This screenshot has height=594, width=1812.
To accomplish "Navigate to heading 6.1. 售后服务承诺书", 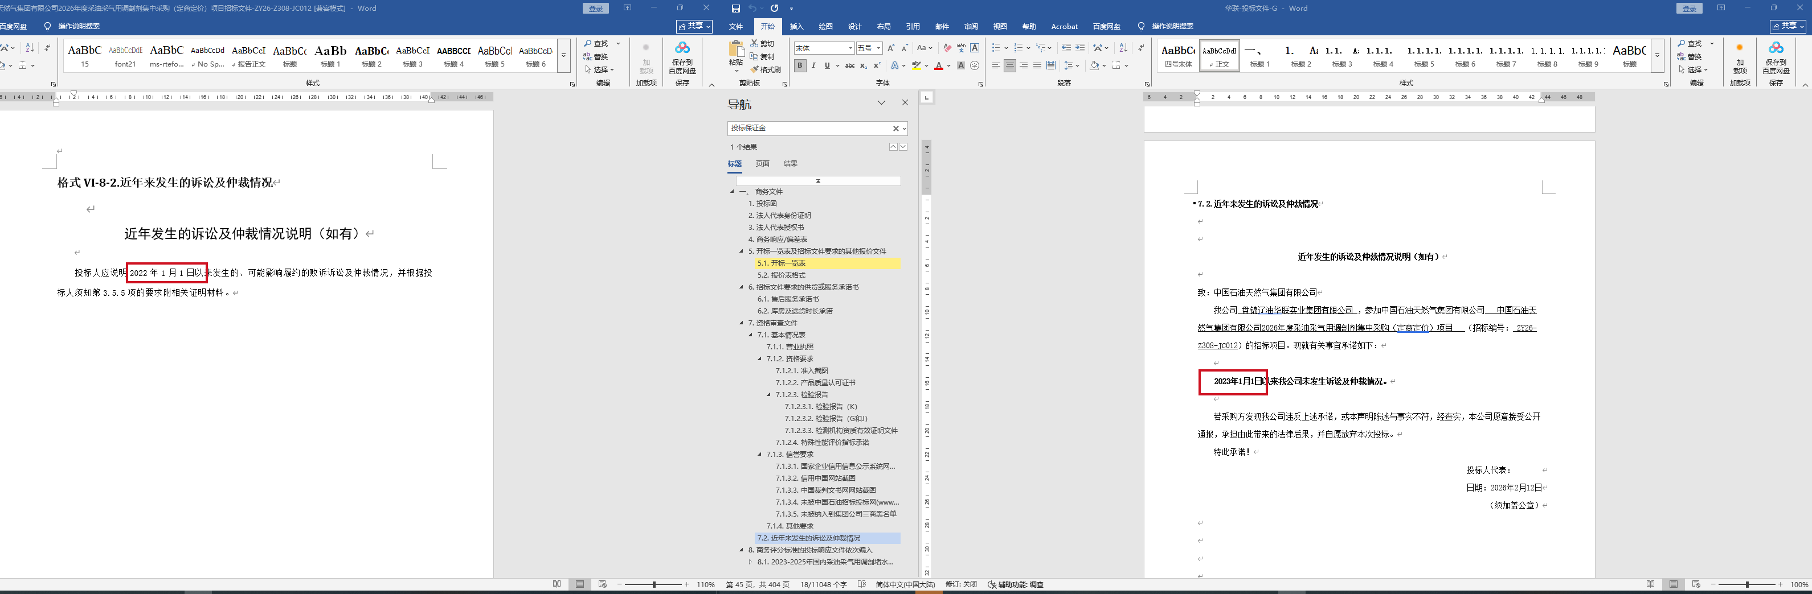I will (788, 299).
